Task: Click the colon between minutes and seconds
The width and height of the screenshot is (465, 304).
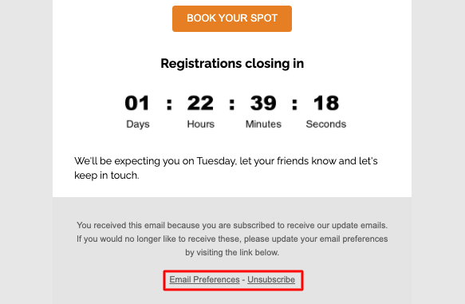Action: click(x=294, y=105)
